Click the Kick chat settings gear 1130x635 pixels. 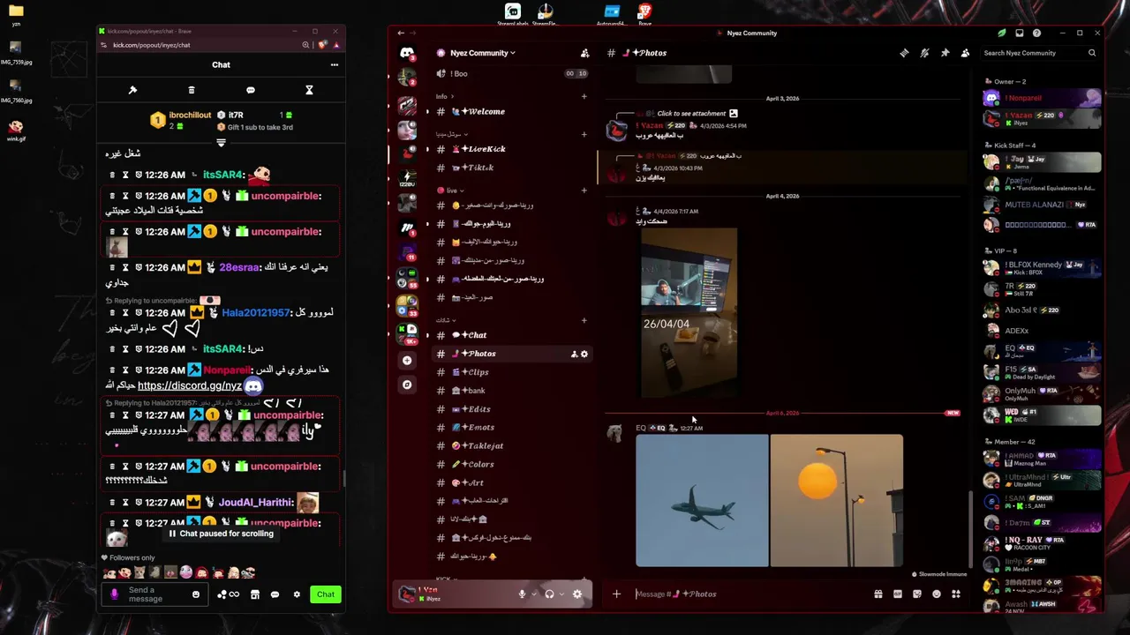point(297,594)
